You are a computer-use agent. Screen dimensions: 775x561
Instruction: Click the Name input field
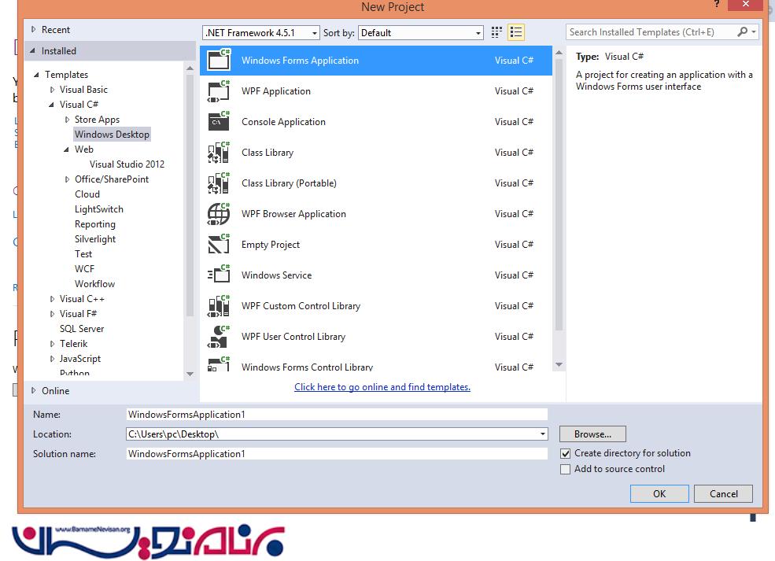(337, 414)
